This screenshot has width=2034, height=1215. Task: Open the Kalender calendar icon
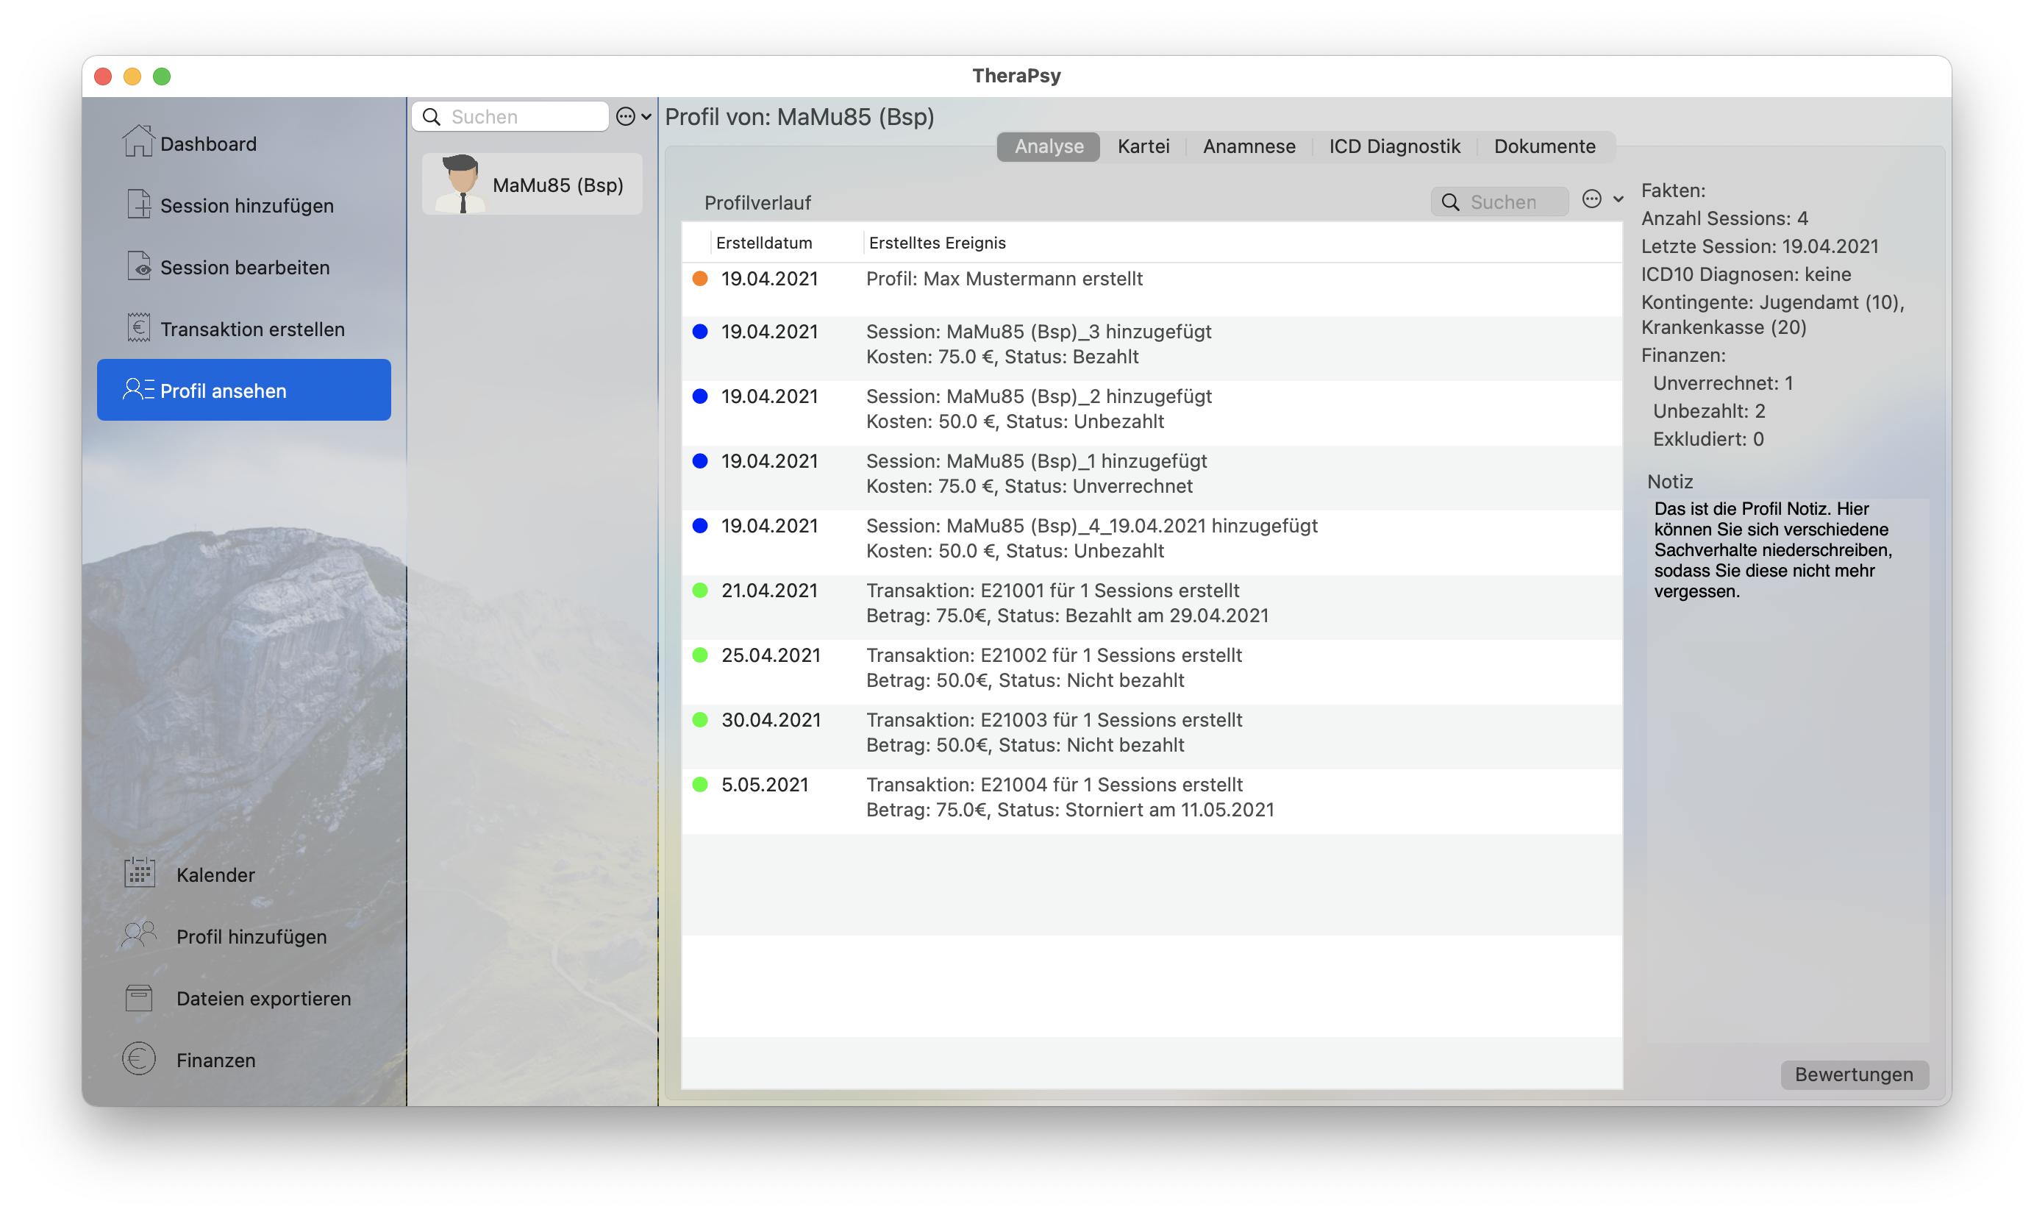139,873
